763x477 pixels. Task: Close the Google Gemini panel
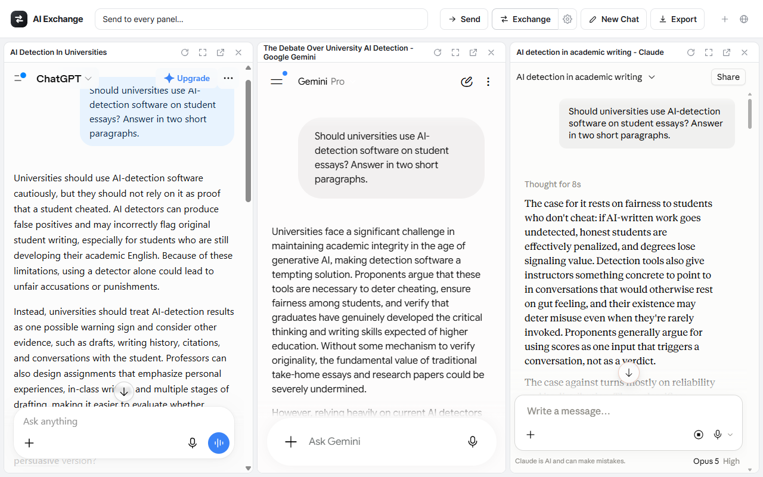[x=491, y=52]
